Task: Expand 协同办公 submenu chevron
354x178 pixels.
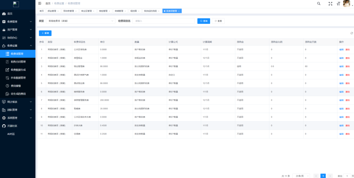Action: (x=31, y=38)
